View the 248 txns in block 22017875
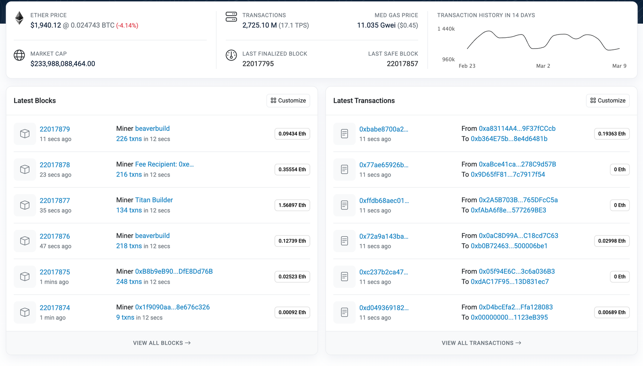 [129, 282]
